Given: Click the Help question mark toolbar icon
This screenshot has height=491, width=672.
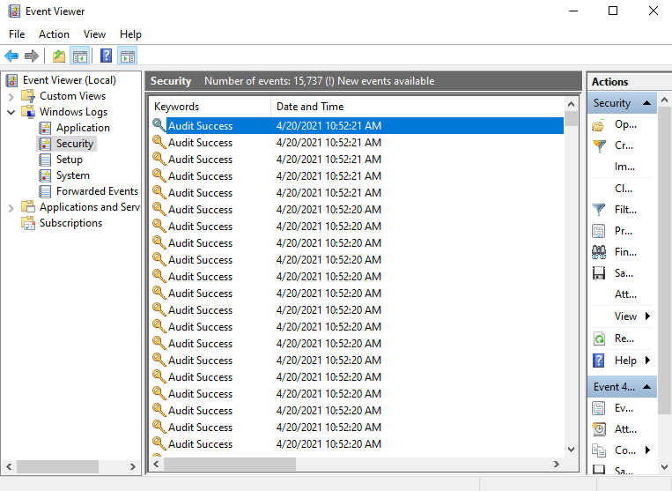Looking at the screenshot, I should (106, 56).
